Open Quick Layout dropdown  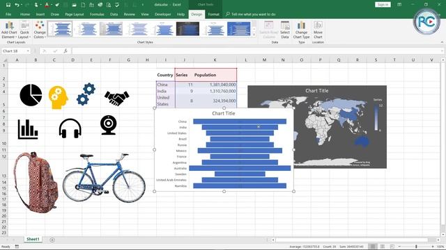(24, 30)
